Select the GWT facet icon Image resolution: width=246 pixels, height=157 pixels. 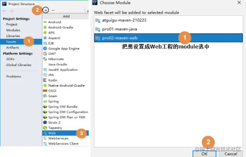45,54
